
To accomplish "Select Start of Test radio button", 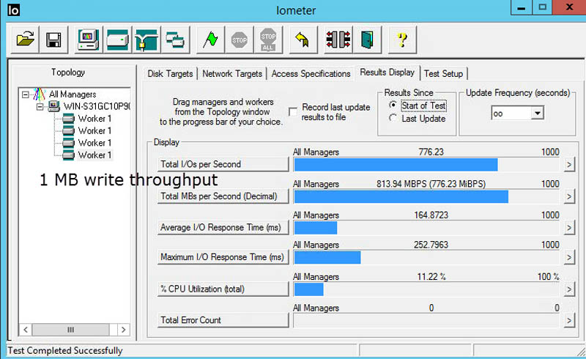I will pyautogui.click(x=393, y=105).
